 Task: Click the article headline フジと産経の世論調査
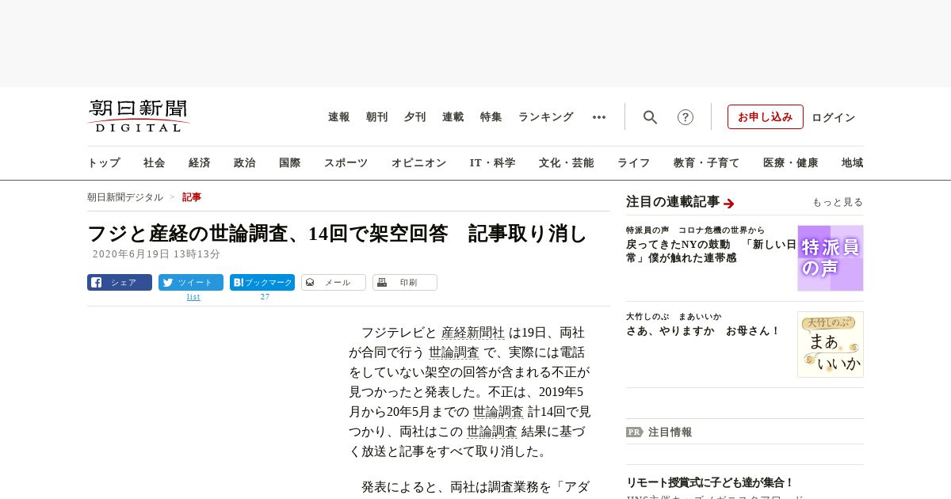point(338,234)
